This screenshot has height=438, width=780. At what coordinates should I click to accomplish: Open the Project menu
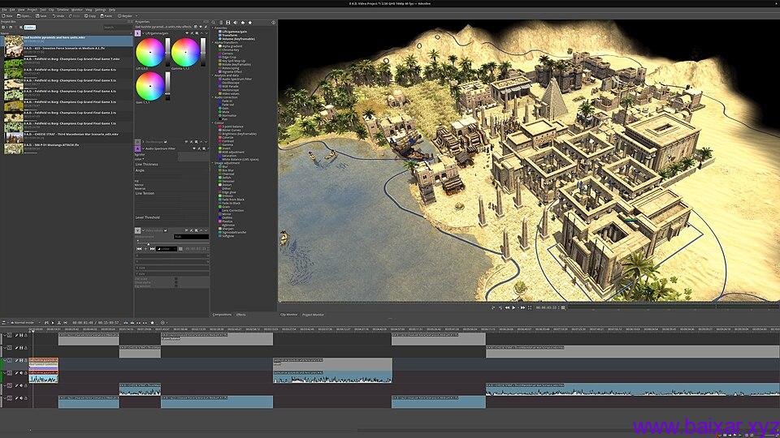coord(32,10)
